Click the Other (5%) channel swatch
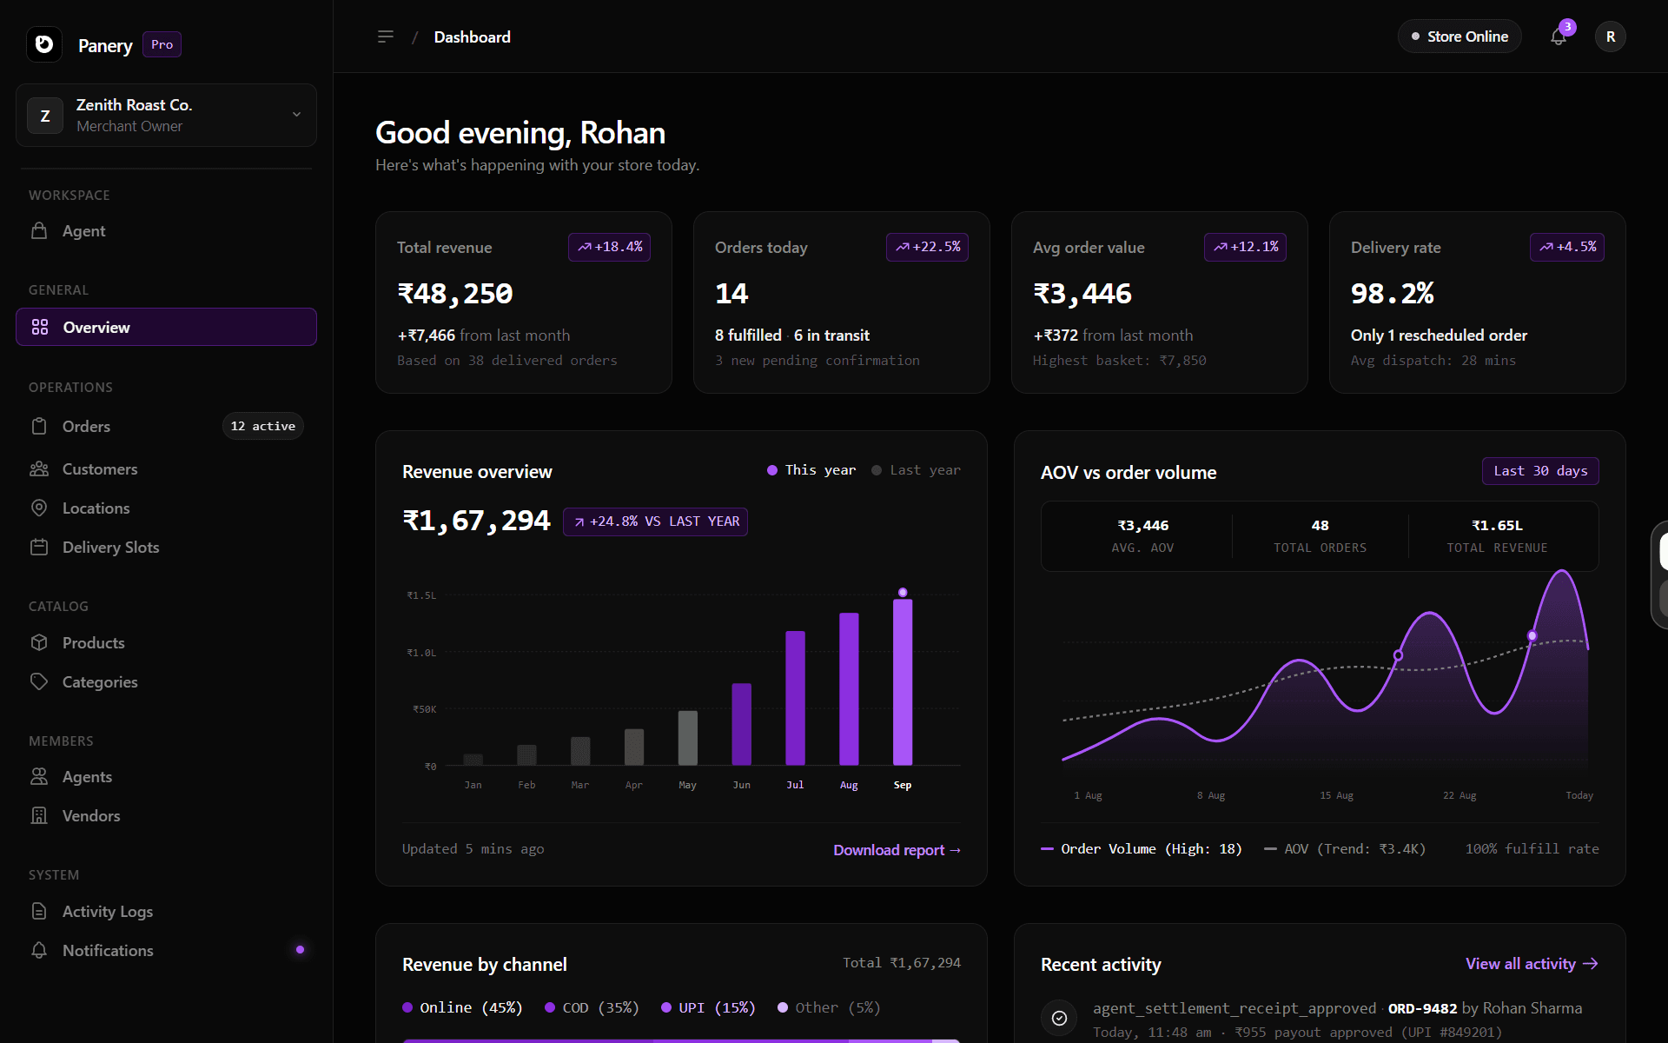Viewport: 1668px width, 1043px height. click(x=783, y=1007)
